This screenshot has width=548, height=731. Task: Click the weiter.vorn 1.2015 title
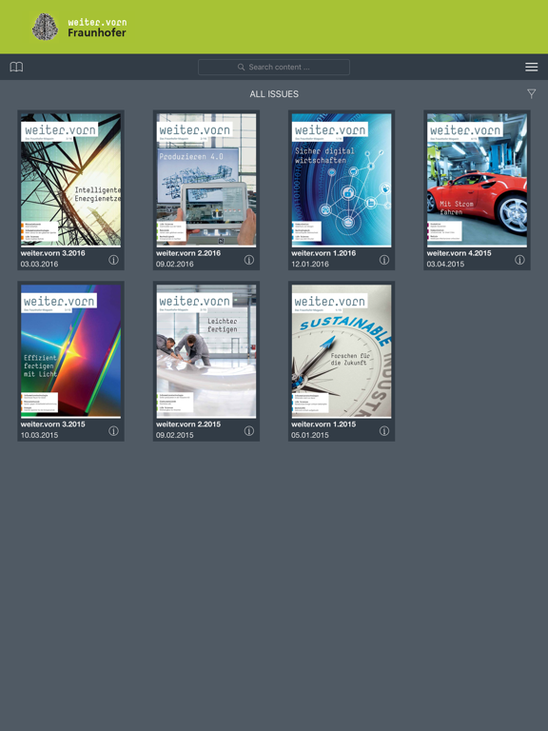click(323, 425)
